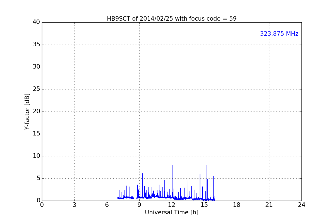Click the x-axis tick label '21'

click(x=269, y=205)
